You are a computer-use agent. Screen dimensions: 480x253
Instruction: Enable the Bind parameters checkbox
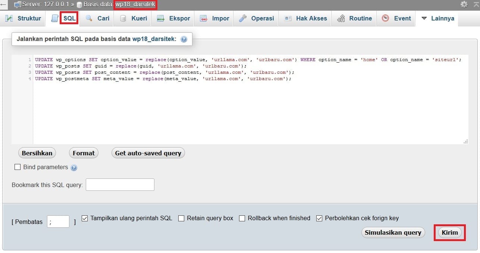(18, 167)
